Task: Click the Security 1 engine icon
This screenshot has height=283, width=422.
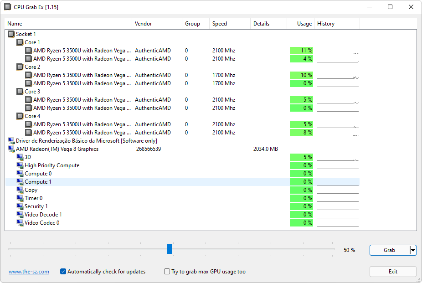Action: point(20,206)
